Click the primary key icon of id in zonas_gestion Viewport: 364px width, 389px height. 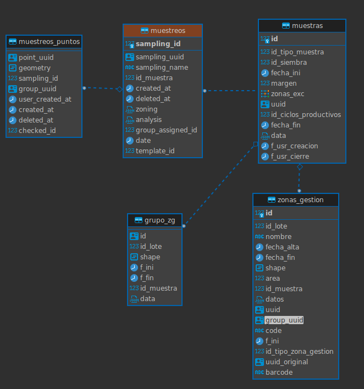coord(260,213)
